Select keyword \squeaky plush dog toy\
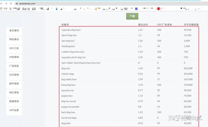This screenshot has height=127, width=208. pos(73,57)
